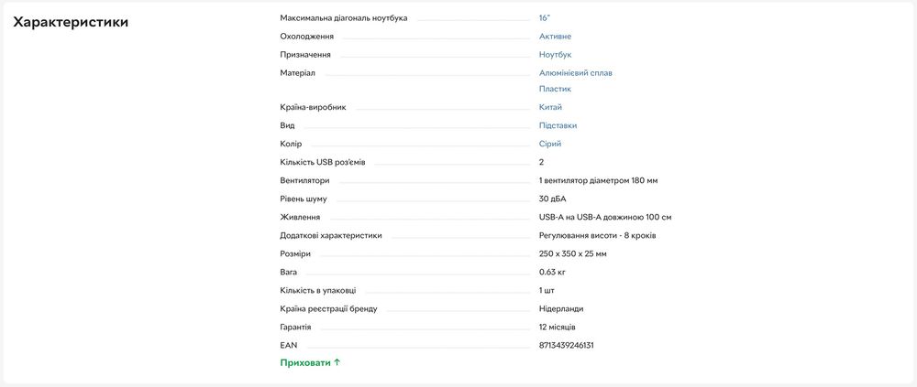Collapse specs with the Приховати link
This screenshot has height=387, width=917.
(x=310, y=362)
